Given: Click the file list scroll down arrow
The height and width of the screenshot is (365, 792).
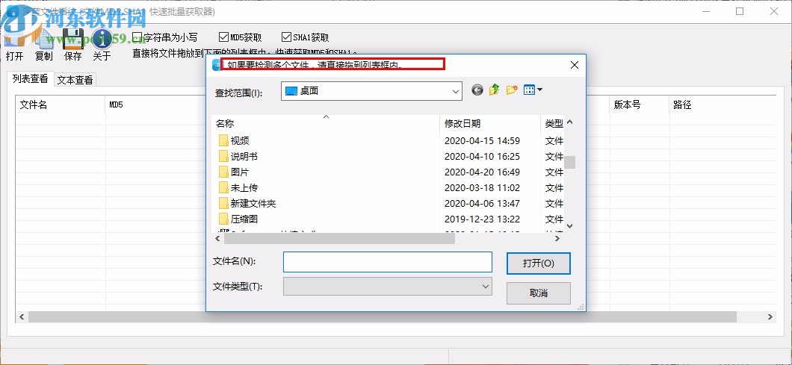Looking at the screenshot, I should point(570,226).
